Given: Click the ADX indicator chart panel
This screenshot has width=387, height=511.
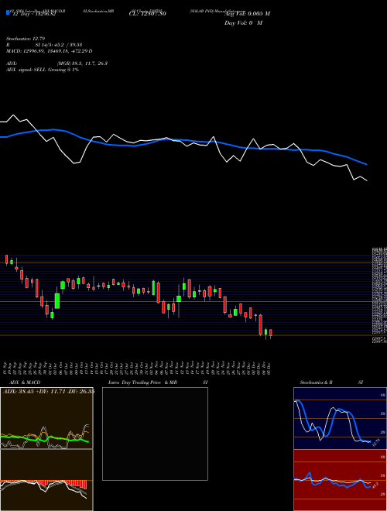Looking at the screenshot, I should click(x=46, y=418).
